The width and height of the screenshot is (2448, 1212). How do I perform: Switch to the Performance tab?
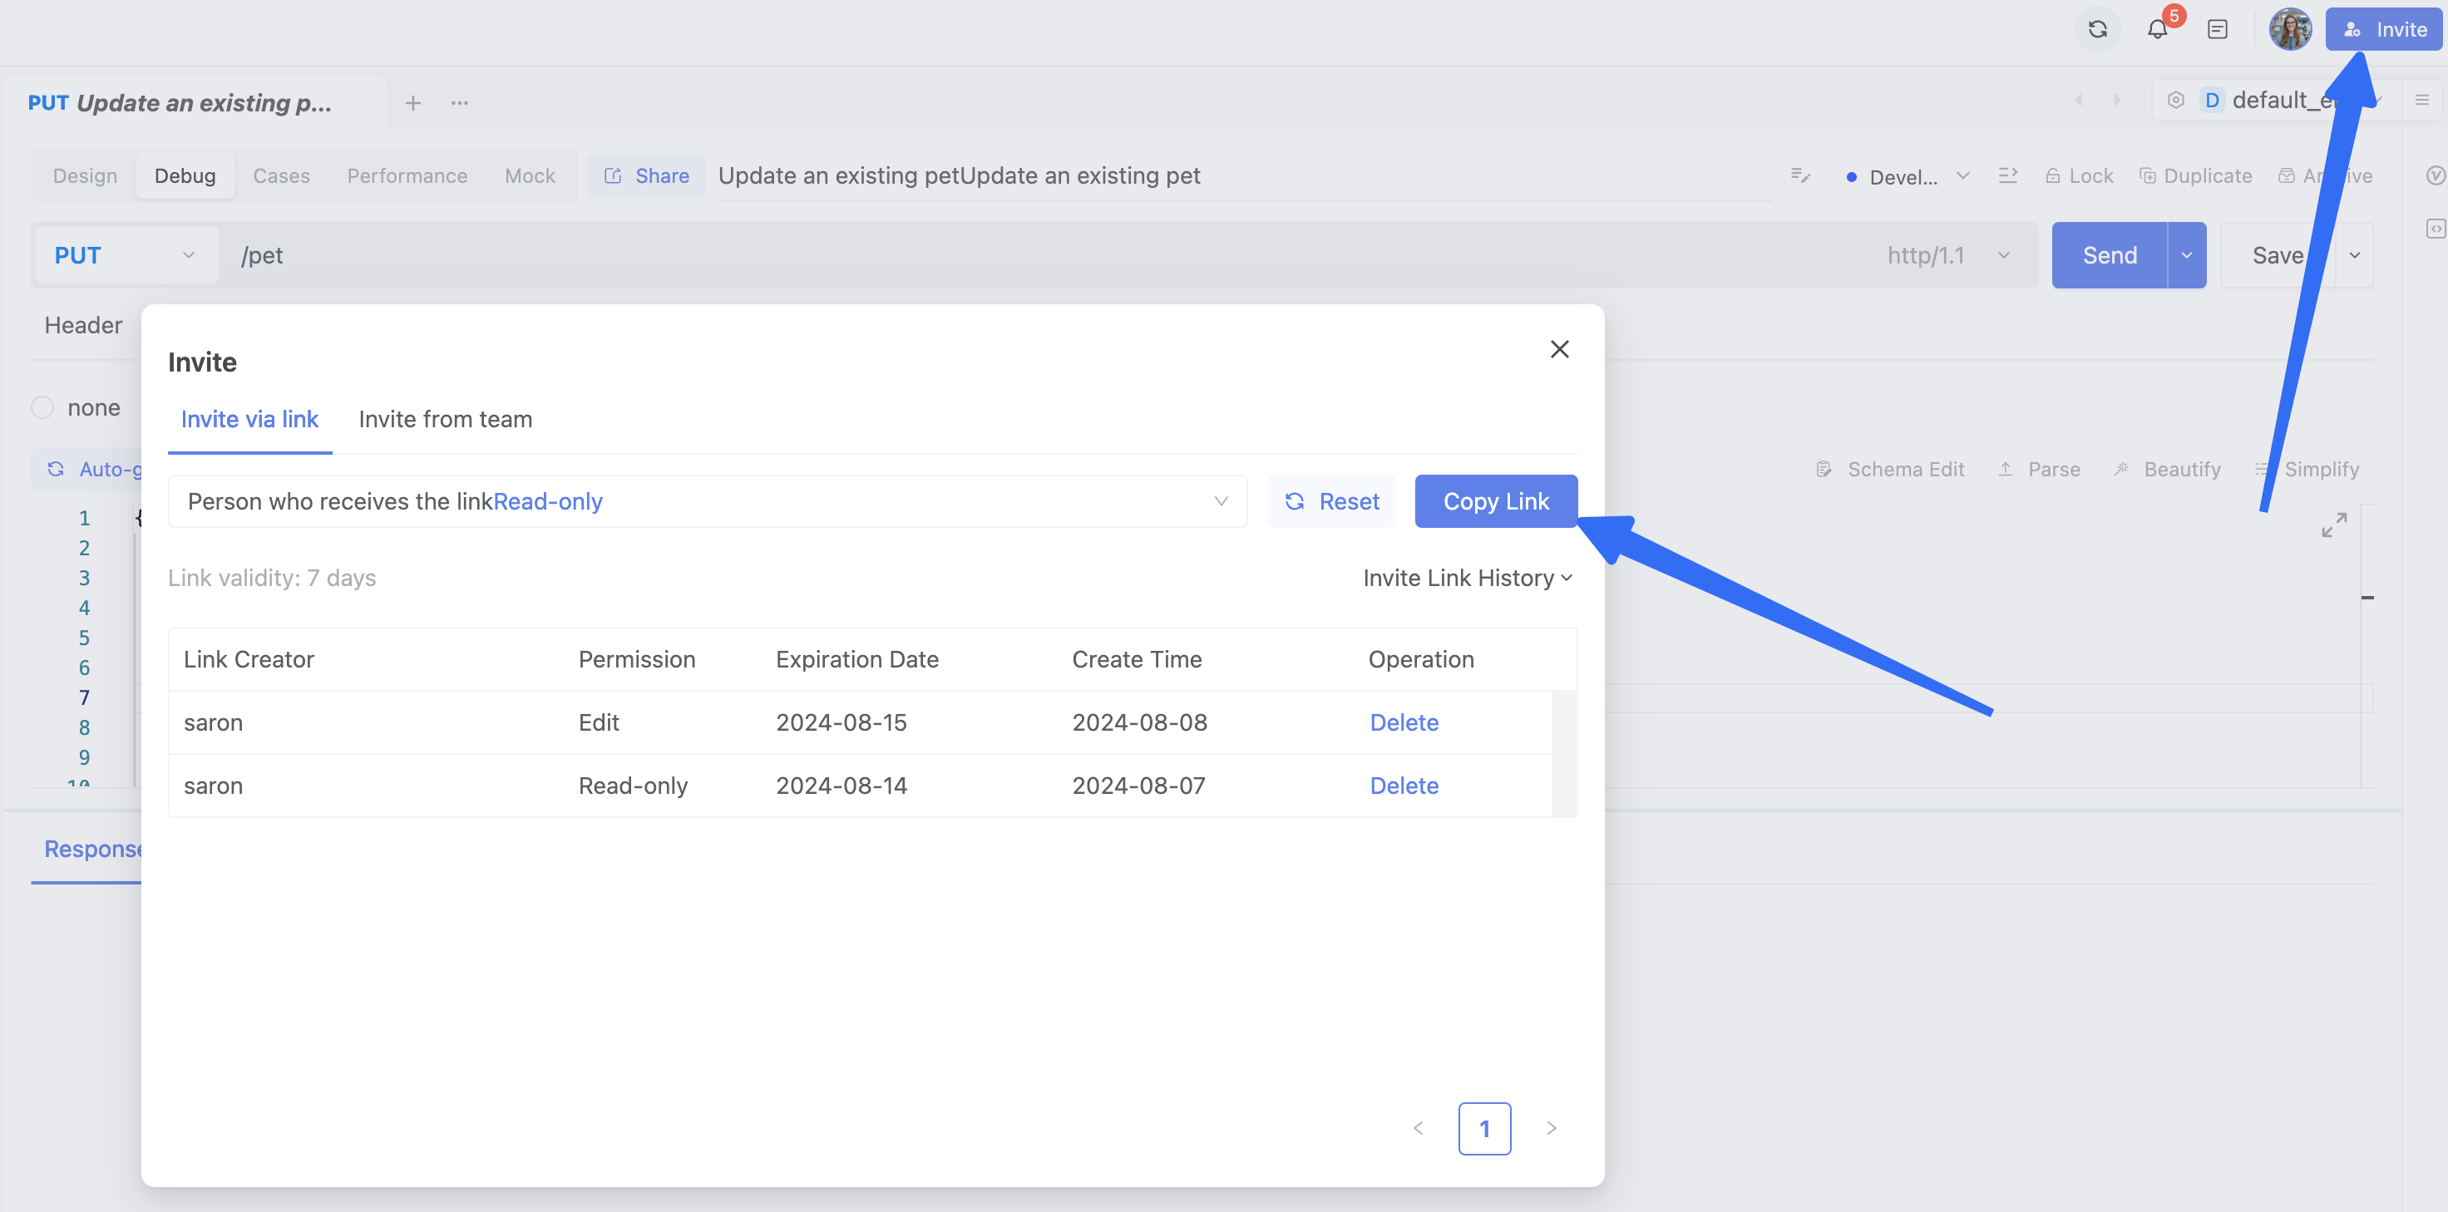pos(407,175)
